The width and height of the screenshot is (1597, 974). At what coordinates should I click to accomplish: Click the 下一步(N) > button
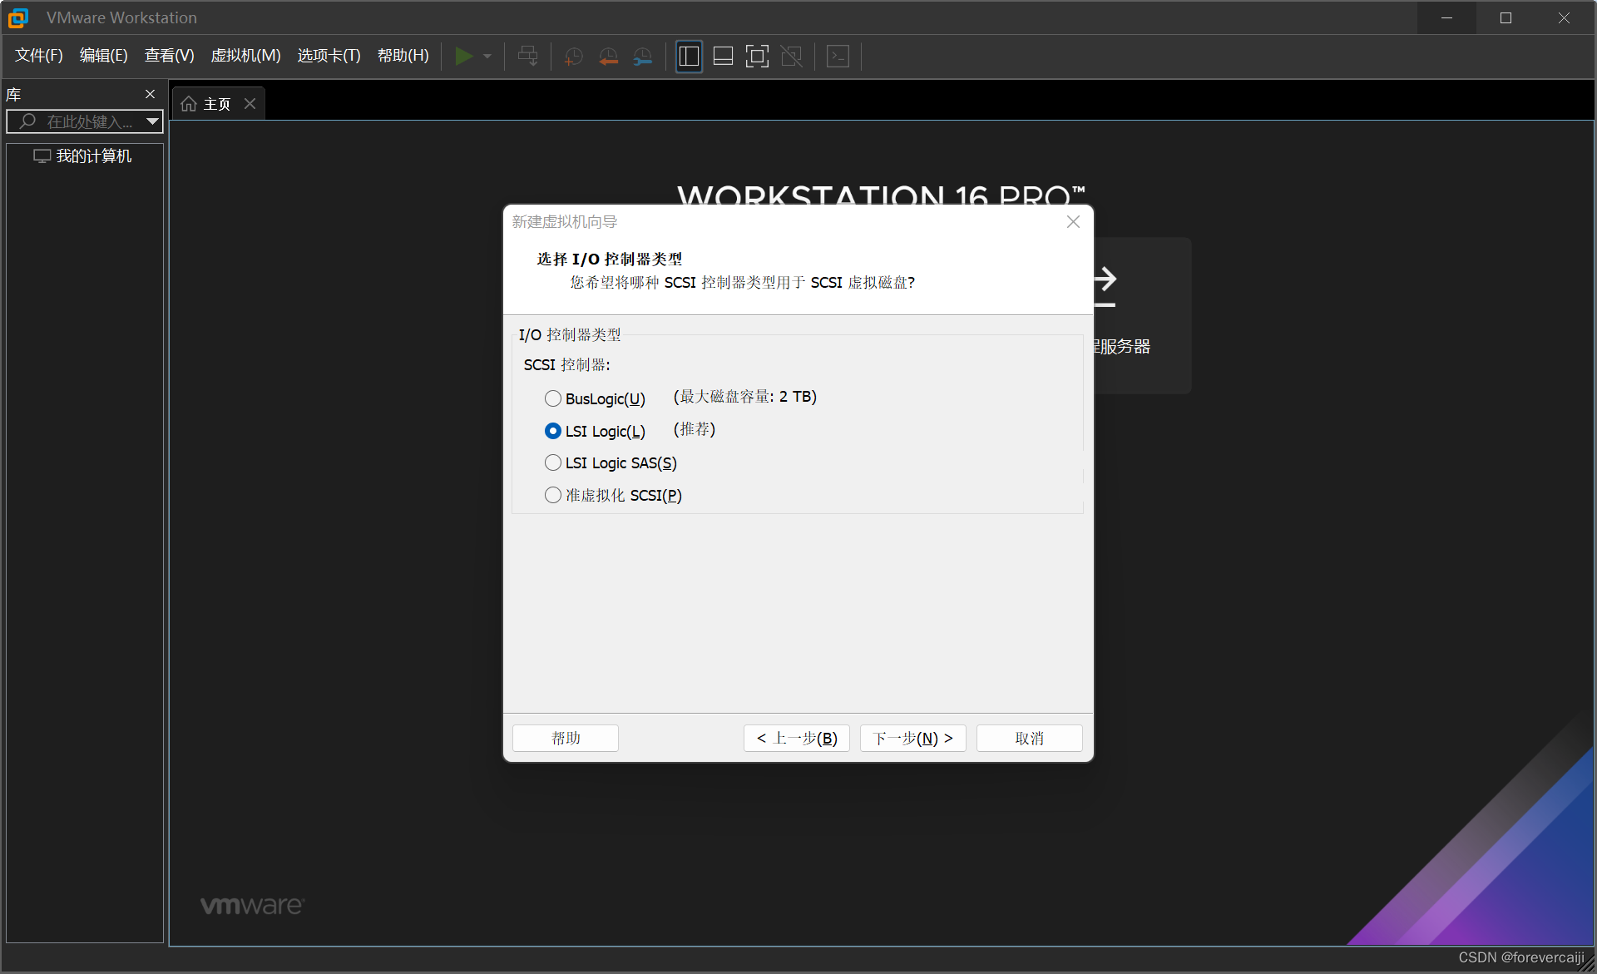tap(912, 739)
